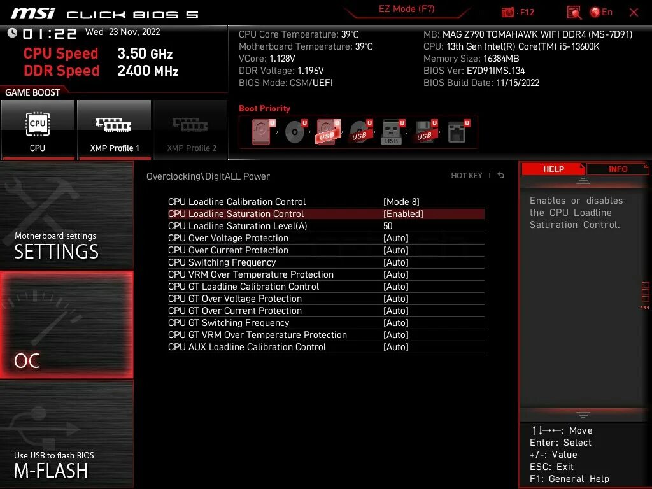The image size is (652, 489).
Task: Close the BIOS with the red X
Action: (634, 13)
